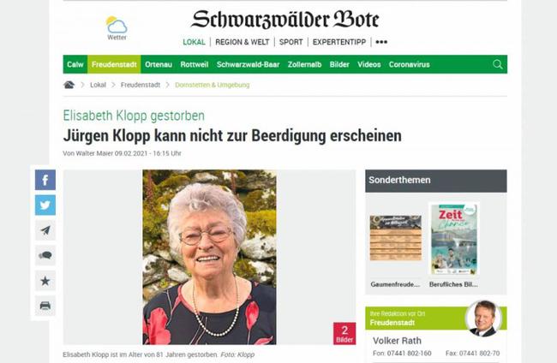Viewport: 557px width, 363px height.
Task: Follow the Lokal breadcrumb link
Action: [x=98, y=85]
